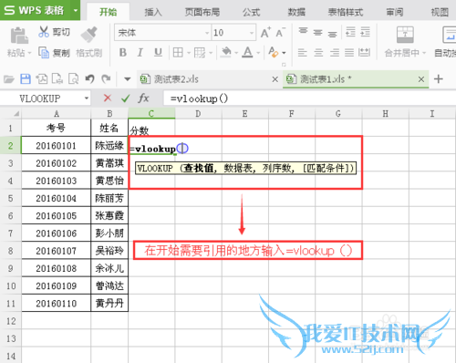The width and height of the screenshot is (456, 363).
Task: Confirm formula with green checkmark
Action: pos(125,99)
